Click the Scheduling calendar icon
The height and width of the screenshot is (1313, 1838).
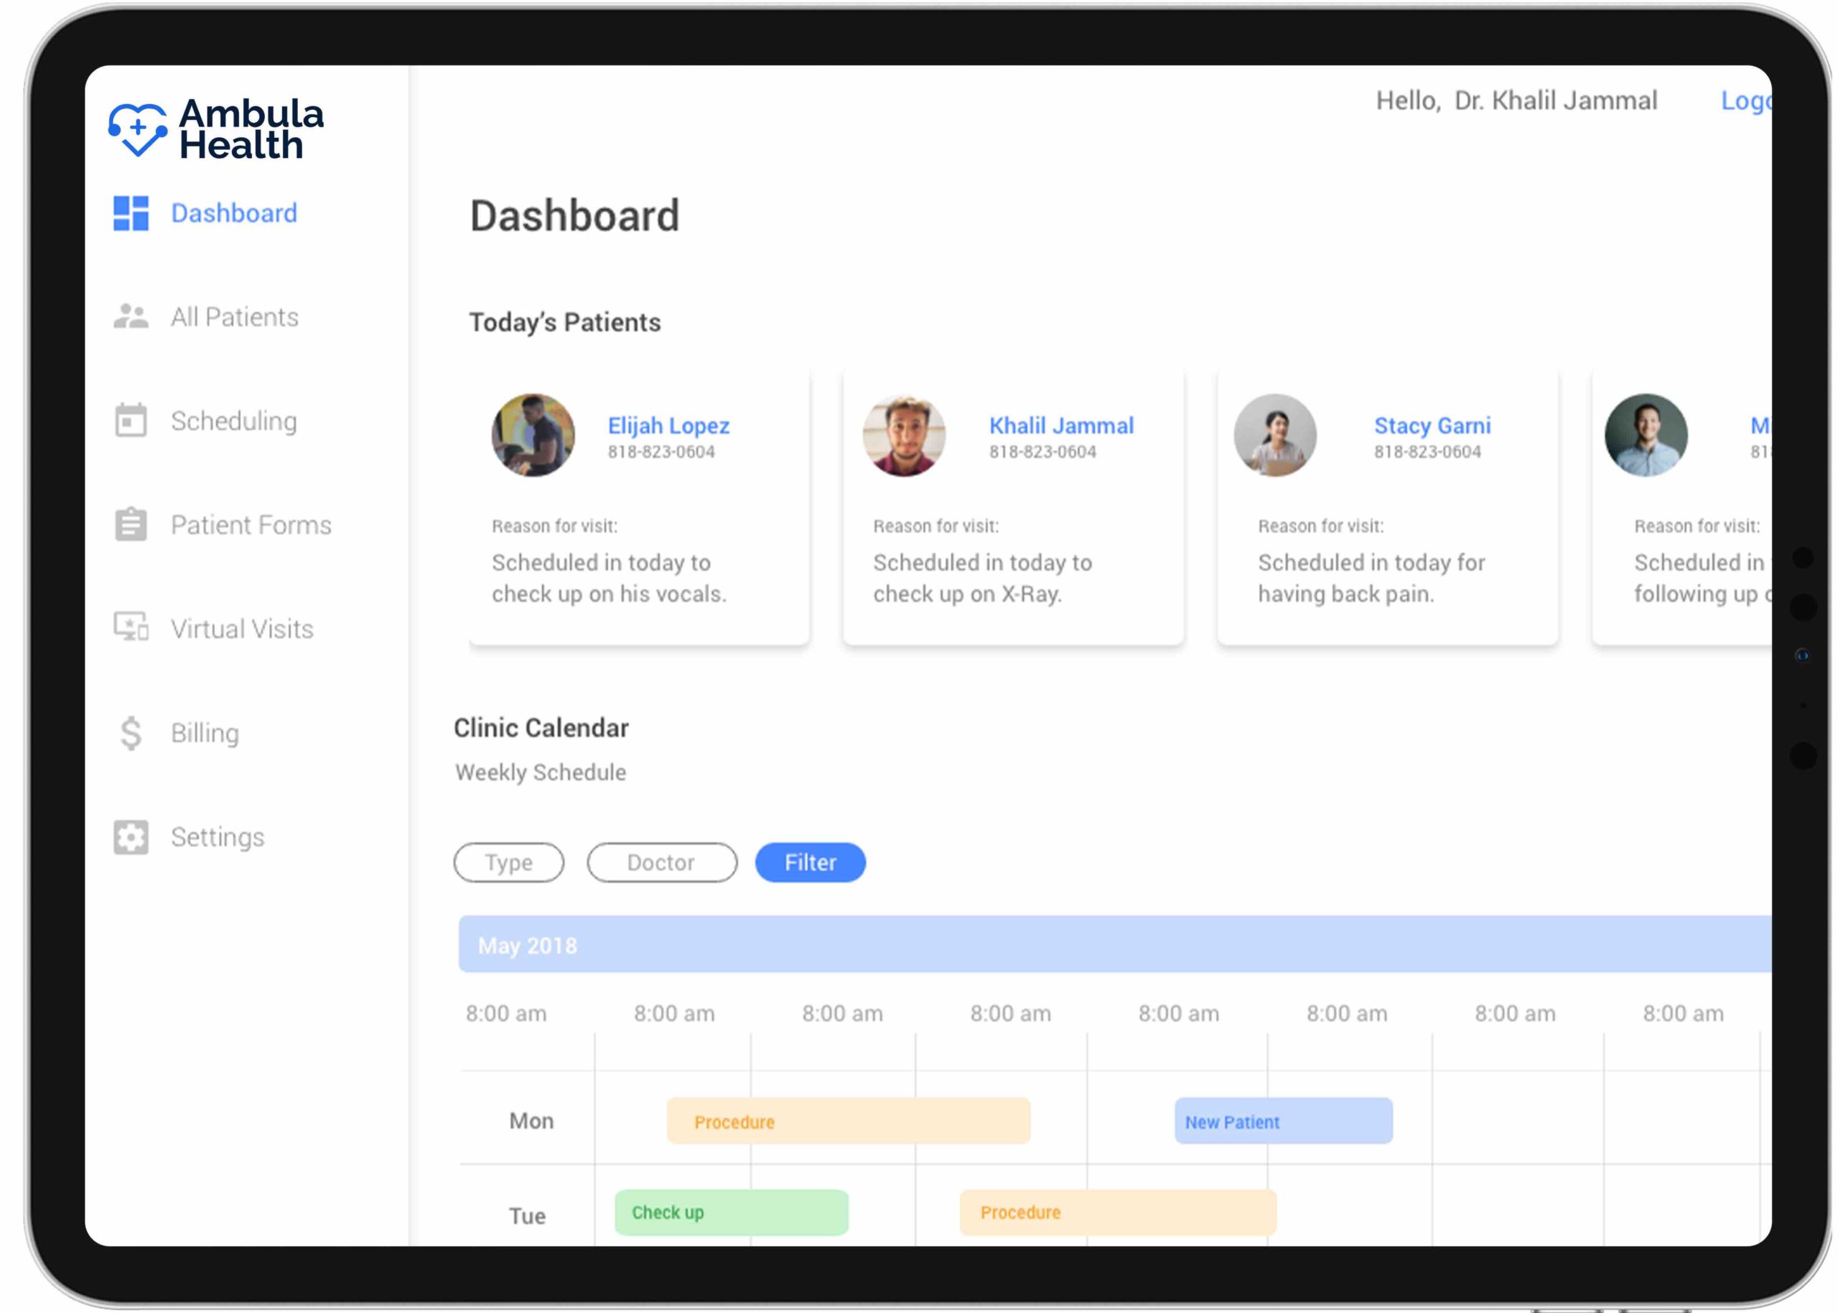pos(131,421)
